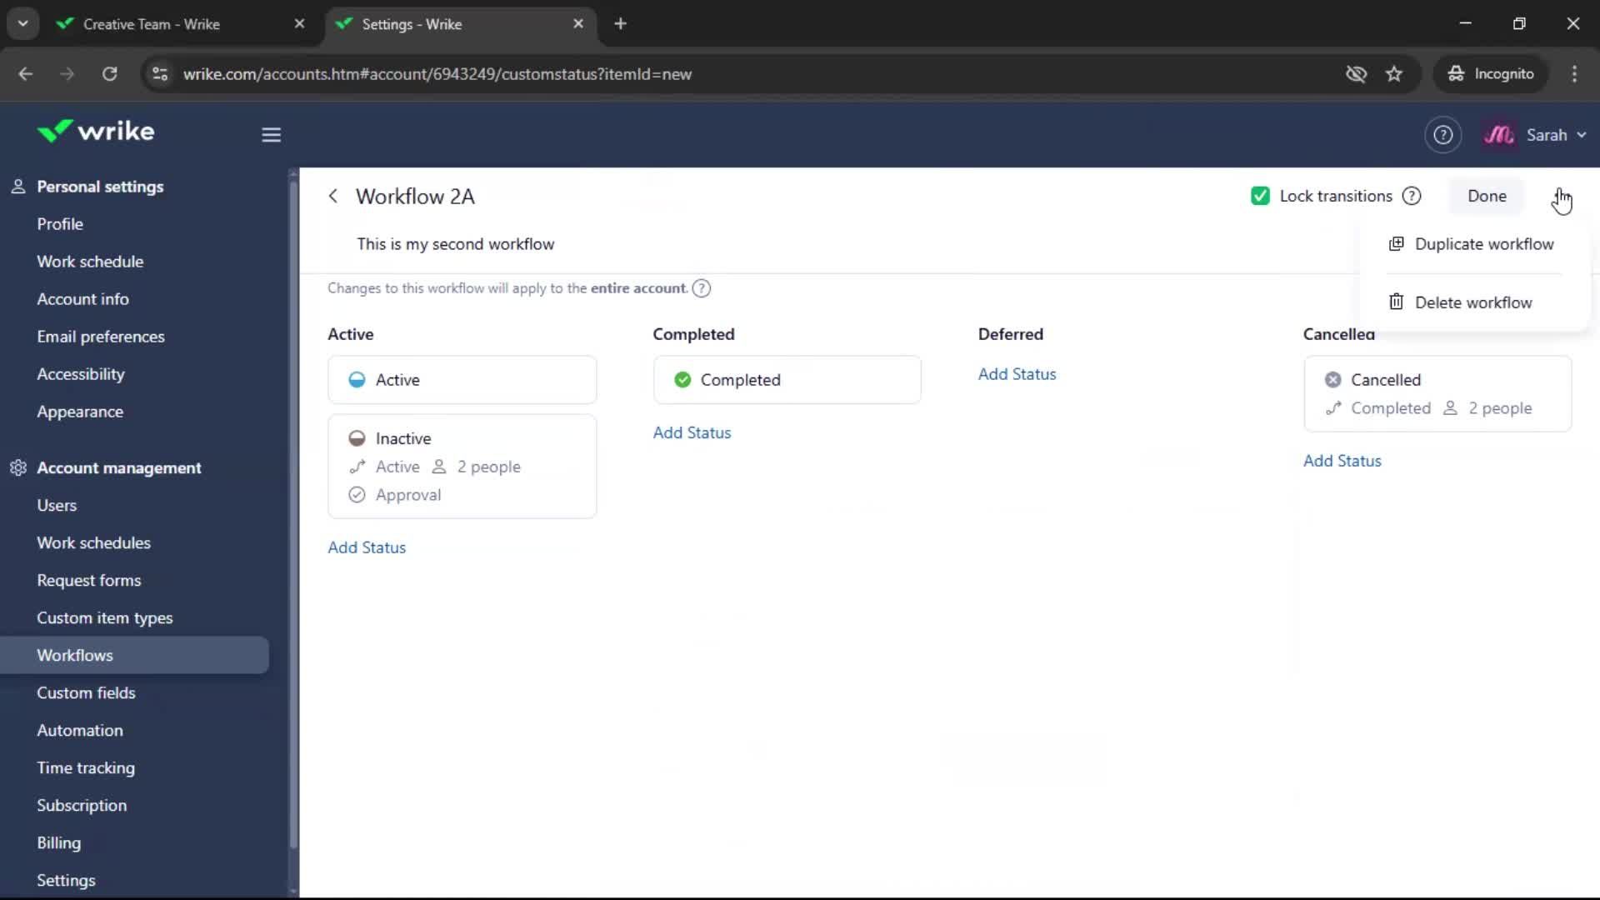Click Approval check icon in Inactive card

(x=357, y=495)
